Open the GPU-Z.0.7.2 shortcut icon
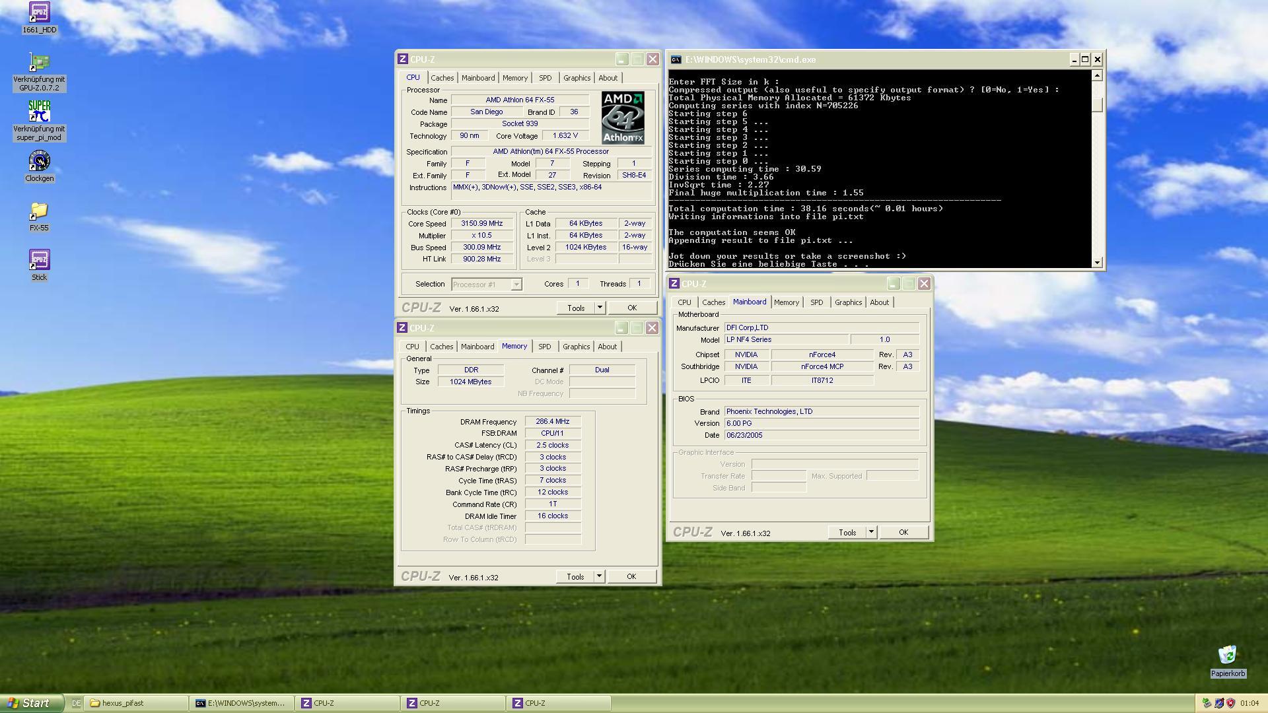 39,63
